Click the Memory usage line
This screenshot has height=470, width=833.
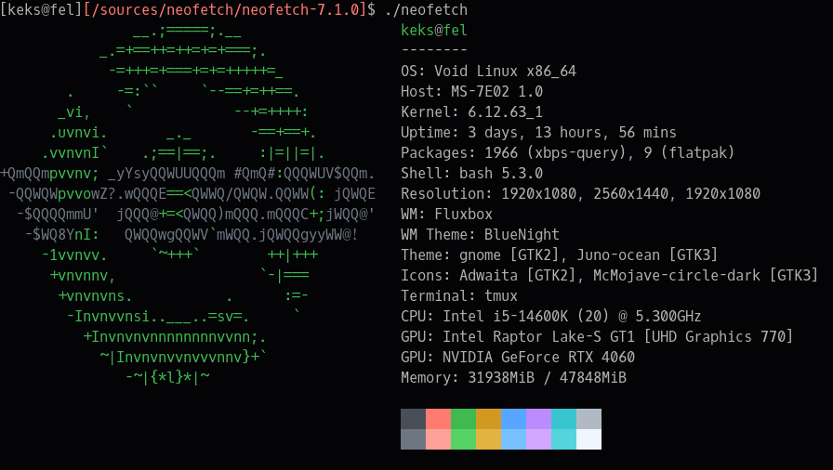[513, 377]
